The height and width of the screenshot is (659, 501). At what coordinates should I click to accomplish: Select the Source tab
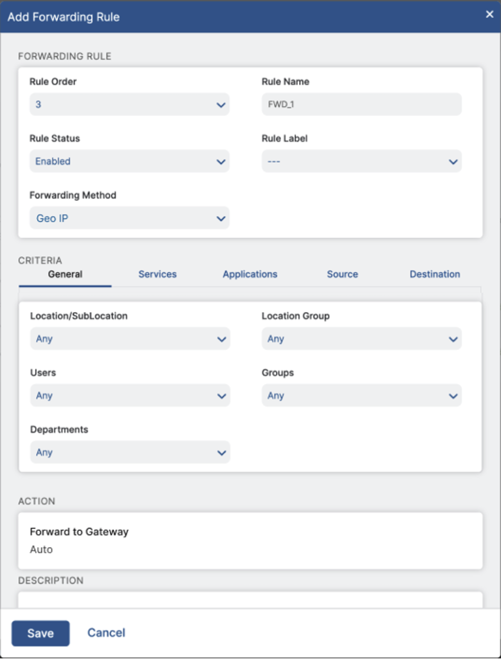342,274
